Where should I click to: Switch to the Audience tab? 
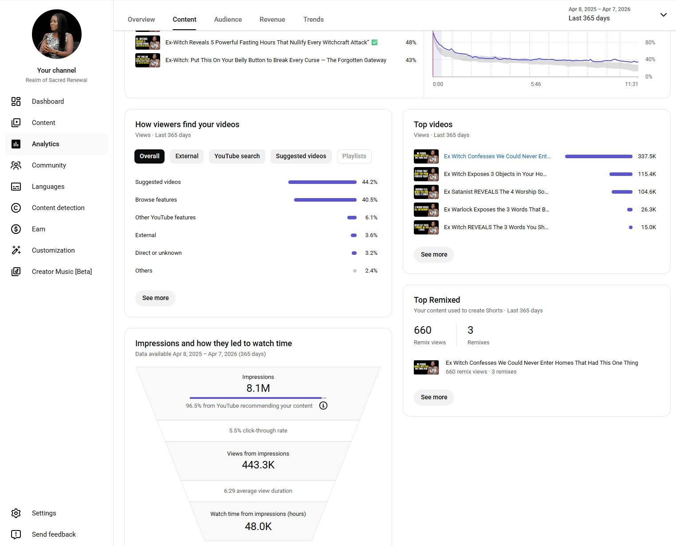click(228, 19)
